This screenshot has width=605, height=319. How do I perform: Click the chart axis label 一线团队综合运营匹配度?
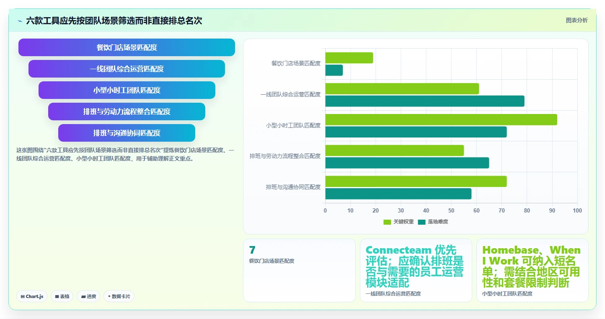coord(290,95)
